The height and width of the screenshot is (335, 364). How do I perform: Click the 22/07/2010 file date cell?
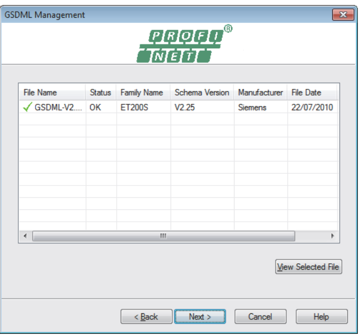(x=312, y=107)
